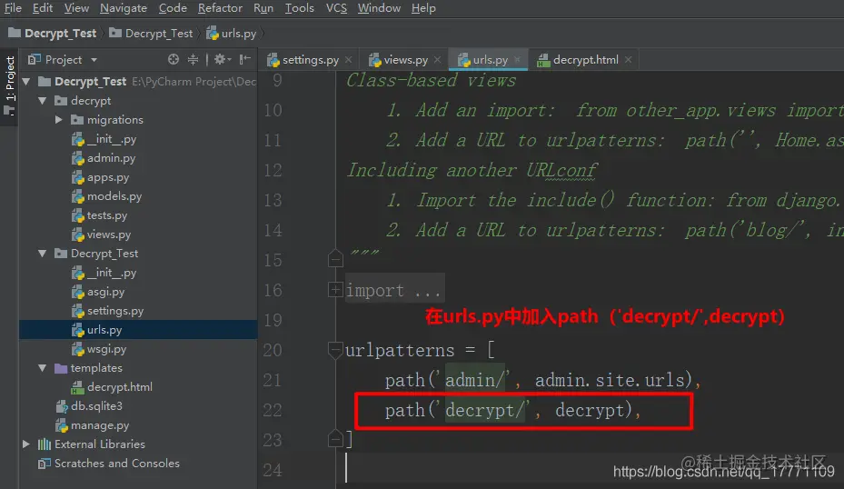The height and width of the screenshot is (489, 844).
Task: Close the views.py tab
Action: click(437, 60)
